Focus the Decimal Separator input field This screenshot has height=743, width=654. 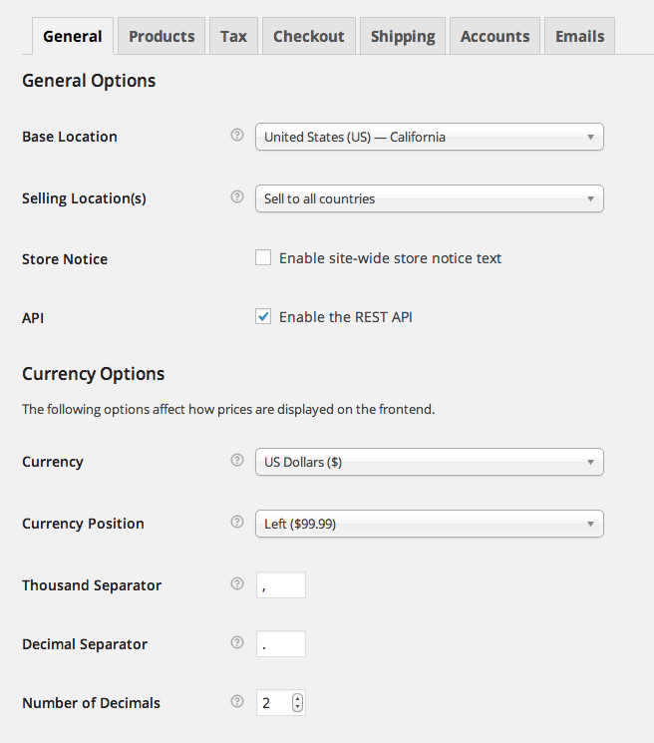point(280,644)
